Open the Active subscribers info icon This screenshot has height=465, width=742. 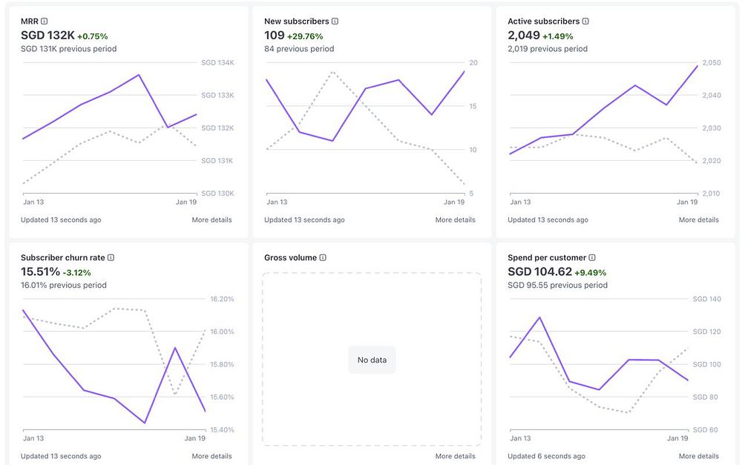click(x=585, y=22)
